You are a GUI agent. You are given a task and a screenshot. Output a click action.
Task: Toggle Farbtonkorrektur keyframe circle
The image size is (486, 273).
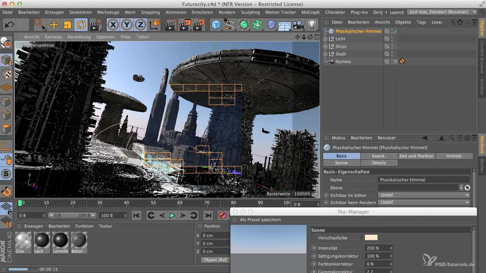[x=314, y=264]
